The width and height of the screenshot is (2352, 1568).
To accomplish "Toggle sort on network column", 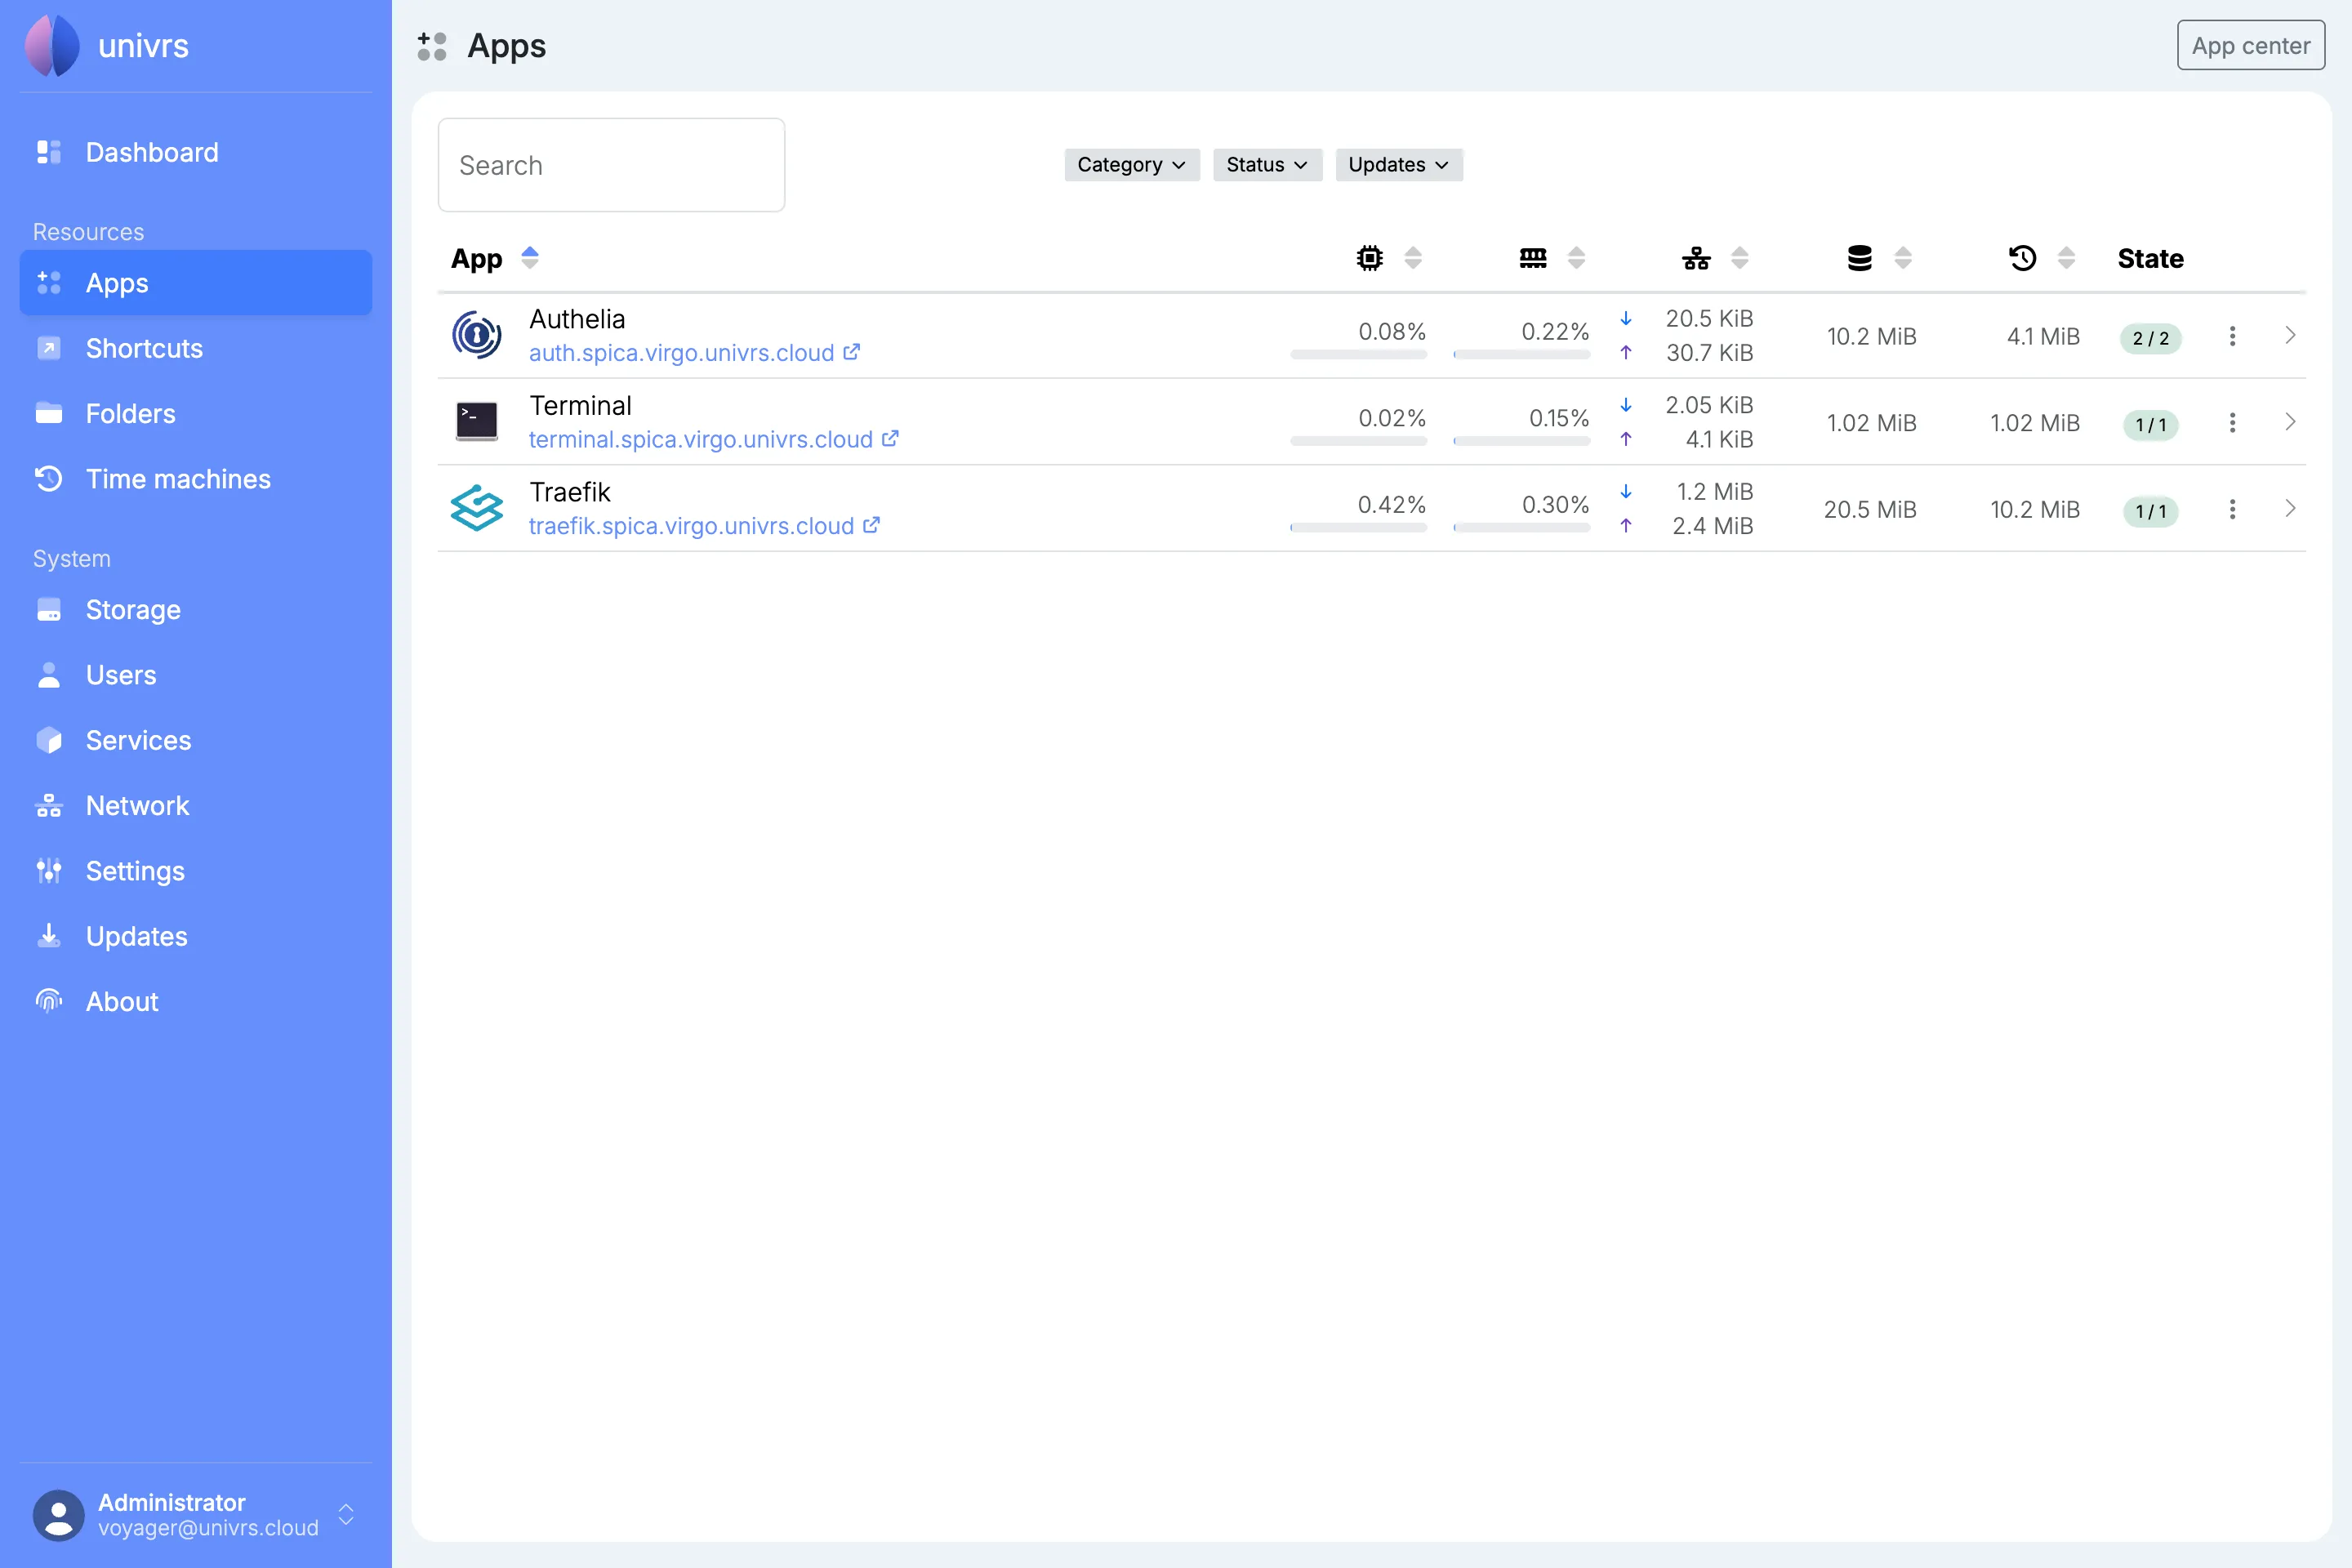I will (1740, 258).
